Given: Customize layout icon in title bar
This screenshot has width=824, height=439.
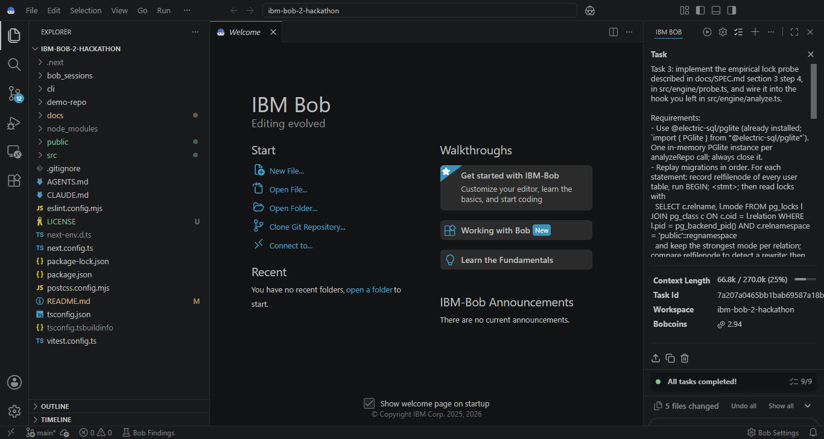Looking at the screenshot, I should coord(685,10).
